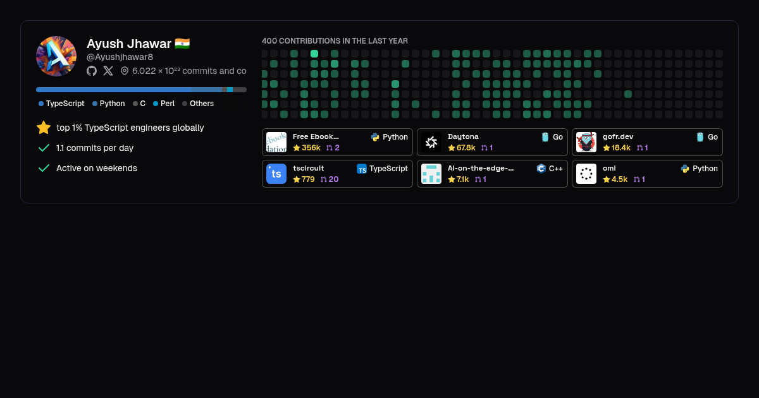Click the C++ icon in the AI-on-the-edge card

coord(541,169)
